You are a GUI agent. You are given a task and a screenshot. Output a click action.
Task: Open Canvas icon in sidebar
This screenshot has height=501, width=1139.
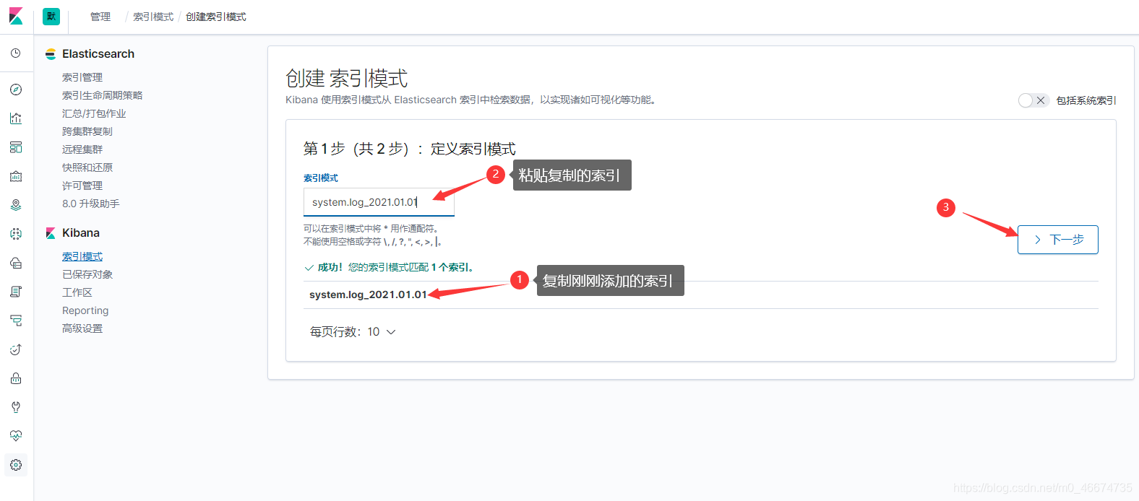coord(16,176)
